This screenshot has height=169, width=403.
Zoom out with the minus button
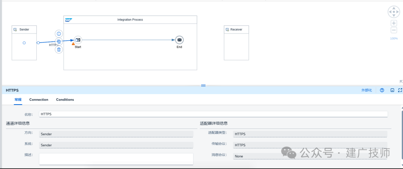point(394,30)
